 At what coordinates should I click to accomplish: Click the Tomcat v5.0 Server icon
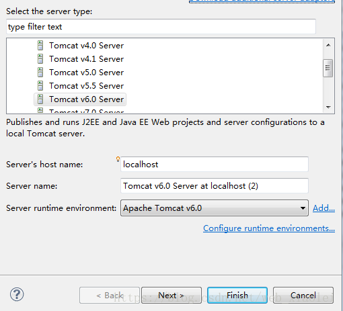(40, 73)
